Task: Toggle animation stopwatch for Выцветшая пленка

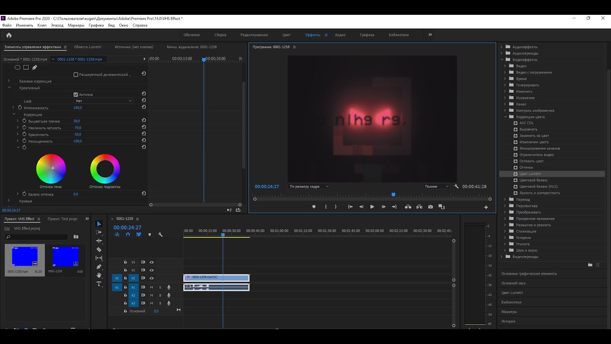Action: pyautogui.click(x=24, y=121)
